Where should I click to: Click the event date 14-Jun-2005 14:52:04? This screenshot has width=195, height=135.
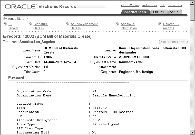tap(60, 62)
